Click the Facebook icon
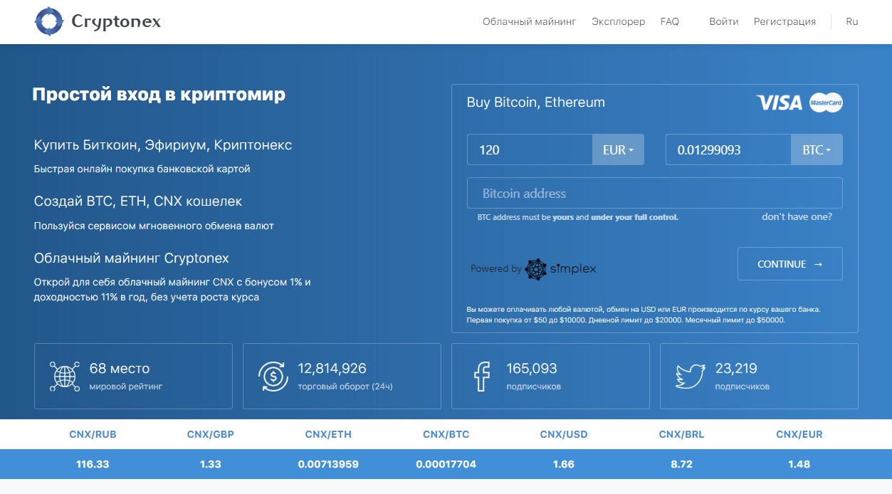Viewport: 892px width, 494px height. [x=482, y=376]
